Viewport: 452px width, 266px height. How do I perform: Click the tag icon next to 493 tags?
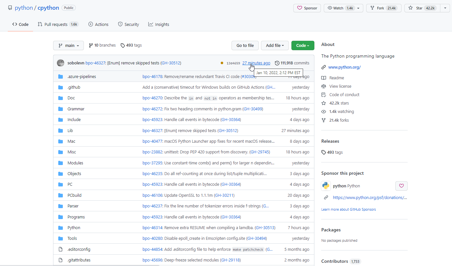point(123,45)
